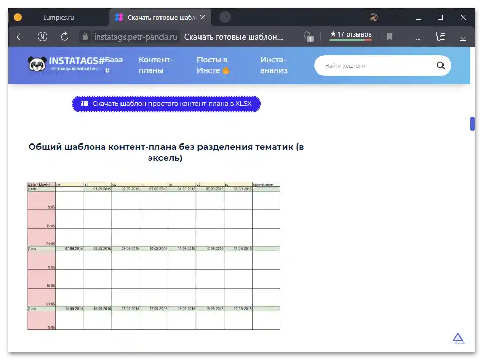Image resolution: width=483 pixels, height=360 pixels.
Task: Open the Посты в Инсте menu item
Action: (x=213, y=65)
